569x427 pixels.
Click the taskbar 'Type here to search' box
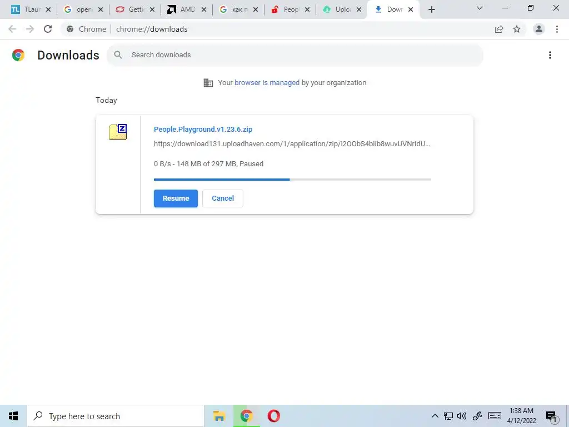click(x=116, y=416)
